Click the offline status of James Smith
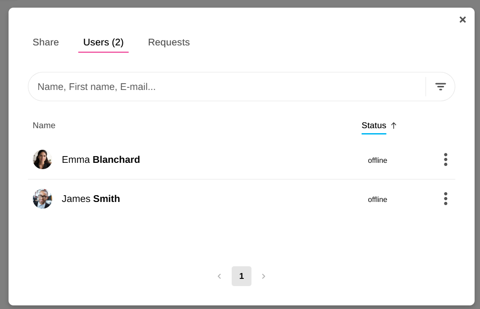The width and height of the screenshot is (480, 309). coord(377,200)
